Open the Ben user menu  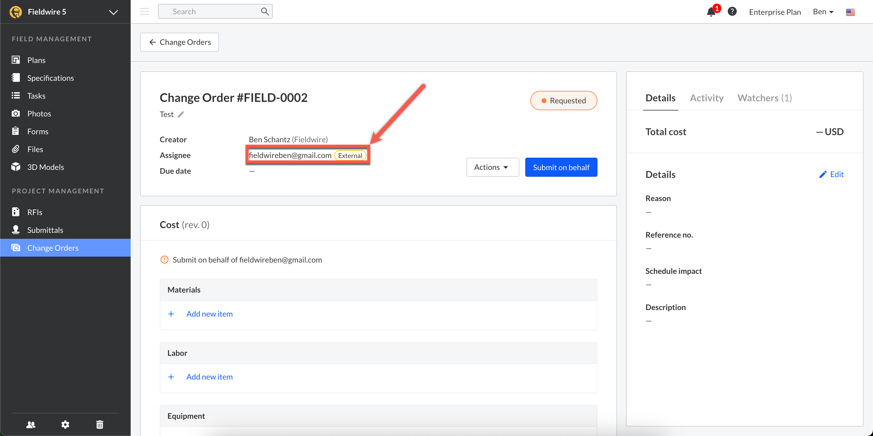(x=823, y=12)
